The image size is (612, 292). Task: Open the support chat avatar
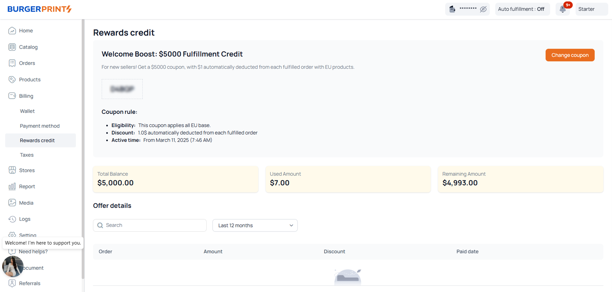13,266
